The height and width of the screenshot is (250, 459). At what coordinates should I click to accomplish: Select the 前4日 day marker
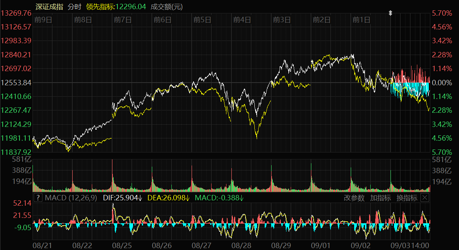(x=242, y=19)
